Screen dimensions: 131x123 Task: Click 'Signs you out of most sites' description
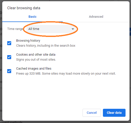tap(36, 60)
